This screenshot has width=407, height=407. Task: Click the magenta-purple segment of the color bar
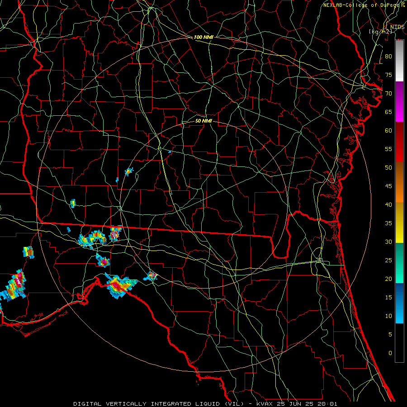pyautogui.click(x=399, y=101)
